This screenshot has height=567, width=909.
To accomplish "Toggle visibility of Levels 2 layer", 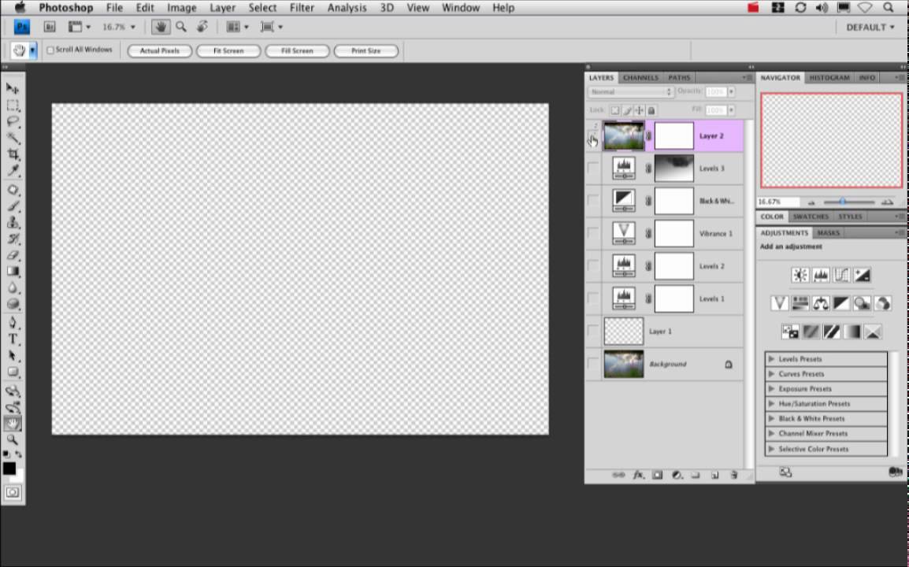I will coord(593,265).
